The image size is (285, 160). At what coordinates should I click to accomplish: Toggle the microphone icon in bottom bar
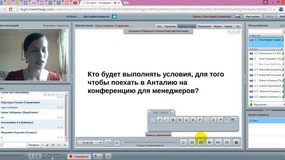tap(31, 156)
